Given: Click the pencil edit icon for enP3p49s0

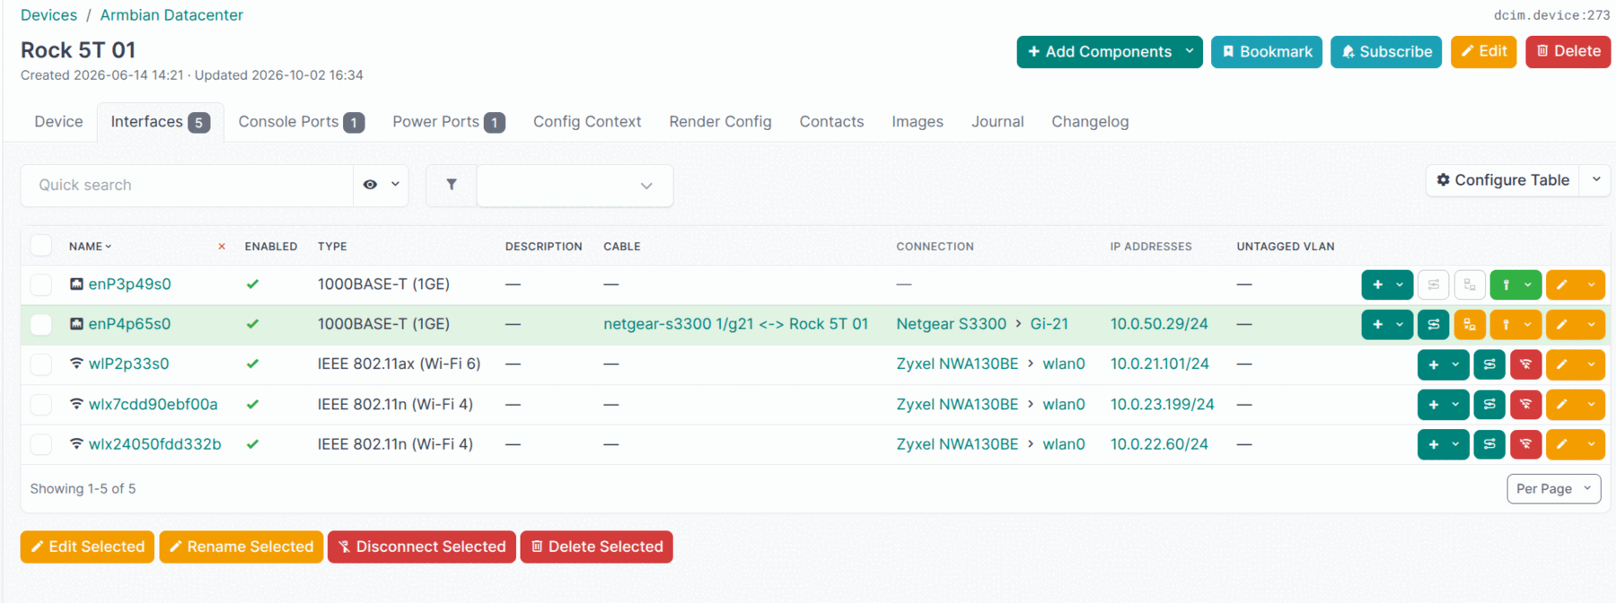Looking at the screenshot, I should tap(1562, 284).
